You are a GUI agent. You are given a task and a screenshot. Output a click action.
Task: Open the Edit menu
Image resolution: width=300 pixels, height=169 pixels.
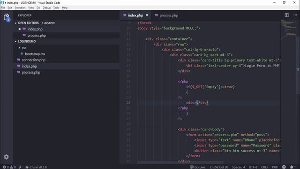[10, 8]
